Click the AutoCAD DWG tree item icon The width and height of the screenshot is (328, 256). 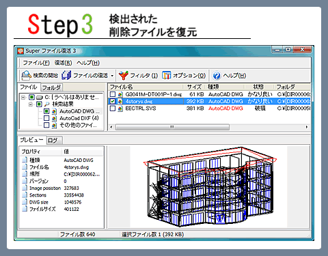(x=54, y=111)
